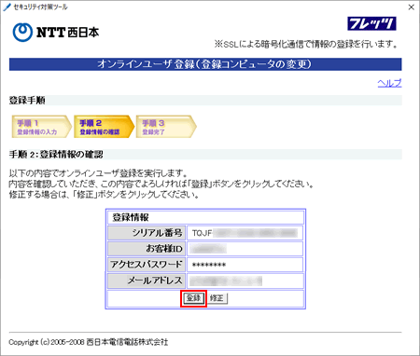Image resolution: width=420 pixels, height=356 pixels.
Task: Click the Copyright 西日本電信電話株式会社 footer
Action: tap(89, 342)
